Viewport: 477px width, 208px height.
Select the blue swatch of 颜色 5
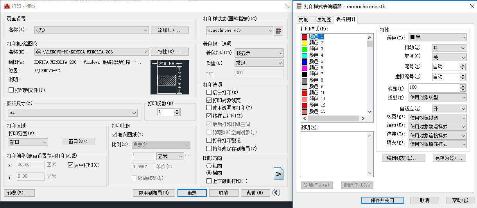point(305,61)
